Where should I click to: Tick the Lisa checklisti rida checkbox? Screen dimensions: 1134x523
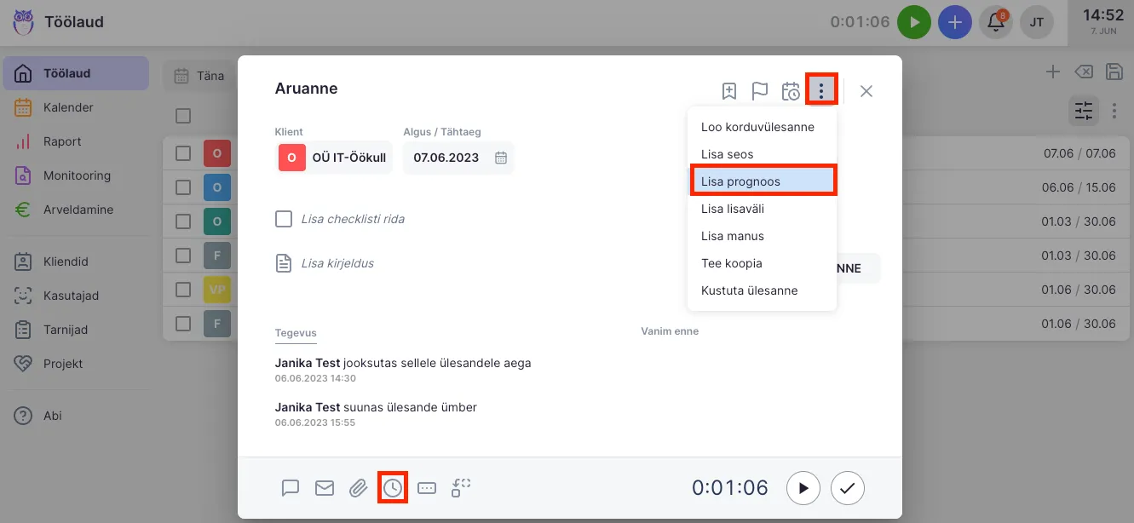click(x=284, y=219)
